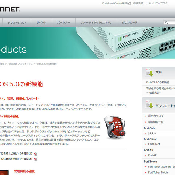Click the FortiOS cloud shield graphic
The height and width of the screenshot is (175, 175).
point(115,127)
